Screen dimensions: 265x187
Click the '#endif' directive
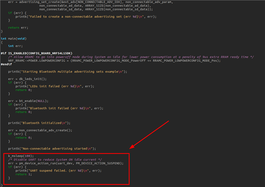coord(6,64)
